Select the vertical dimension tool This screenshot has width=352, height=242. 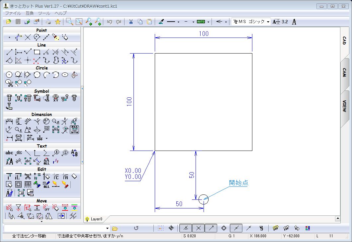(18, 121)
